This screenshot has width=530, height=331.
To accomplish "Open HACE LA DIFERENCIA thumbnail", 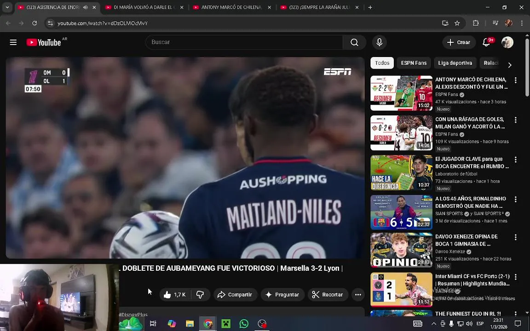I will pos(401,172).
